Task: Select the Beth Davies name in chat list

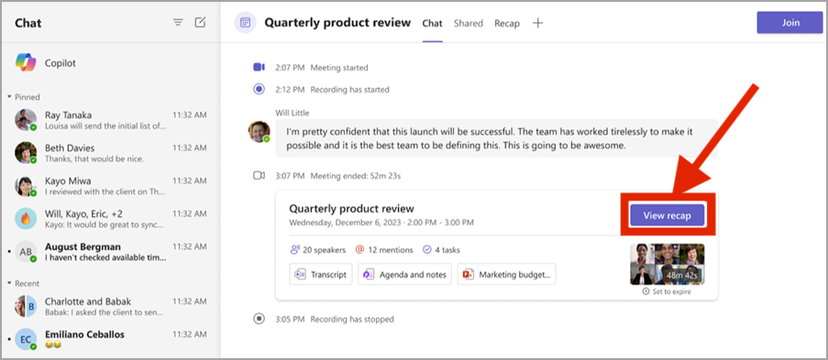Action: click(x=70, y=147)
